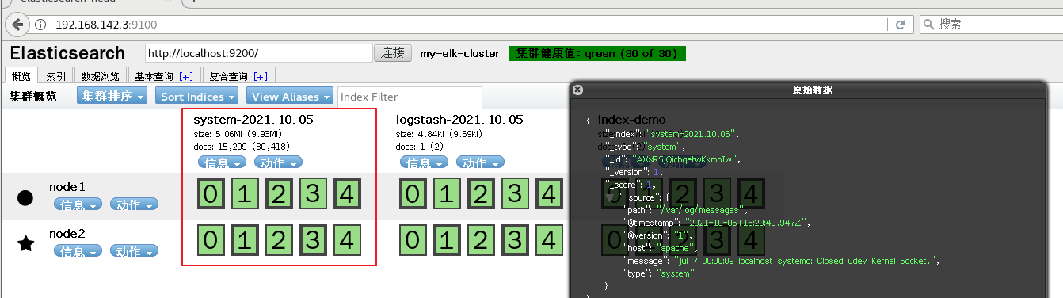Open 动作 dropdown under logstash-2021.10.05
Viewport: 1063px width, 298px height.
[480, 163]
